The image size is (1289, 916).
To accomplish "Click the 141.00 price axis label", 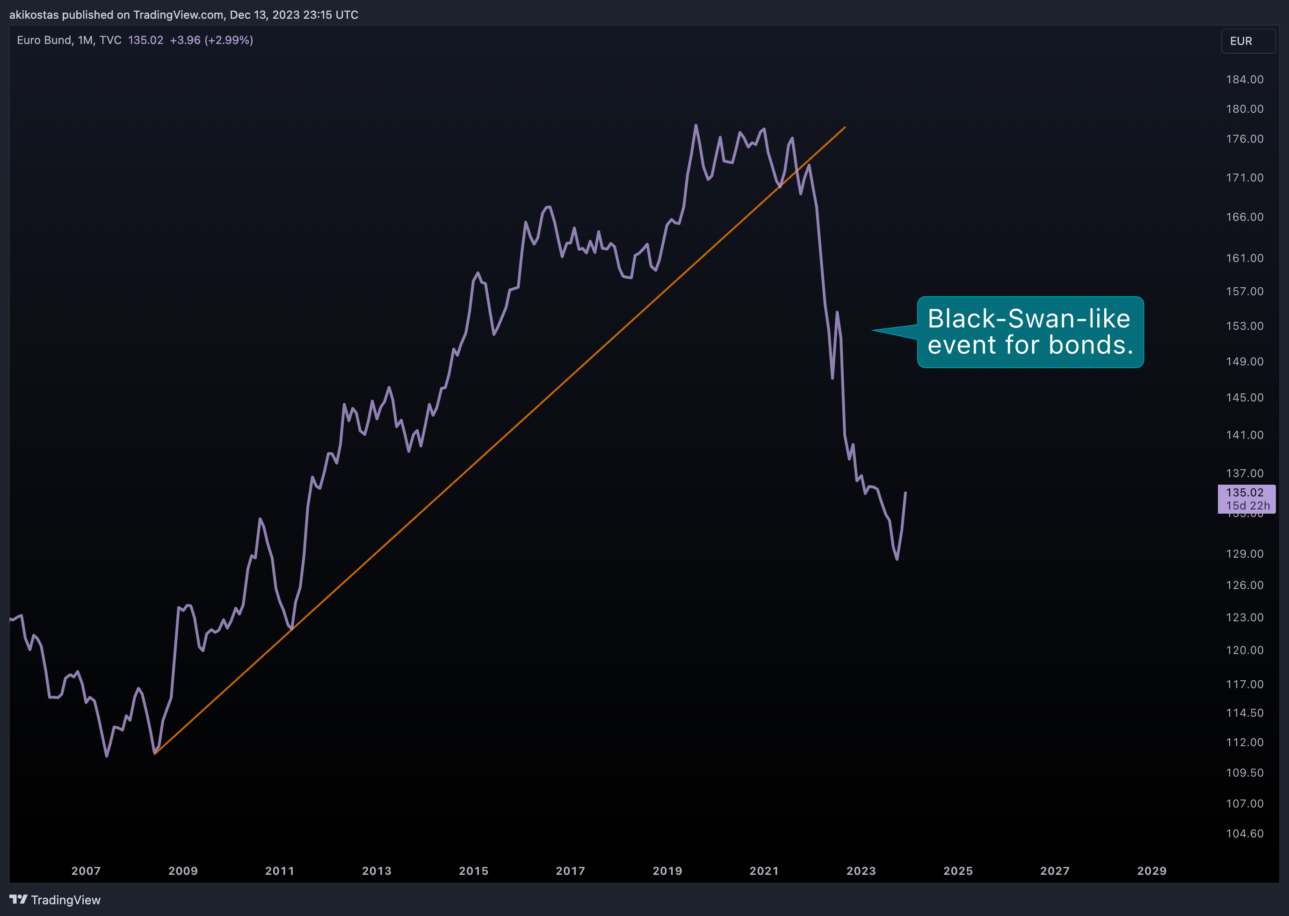I will click(1245, 435).
